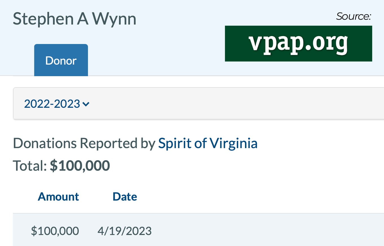Click empty area of year filter bar
The image size is (384, 246).
point(226,104)
